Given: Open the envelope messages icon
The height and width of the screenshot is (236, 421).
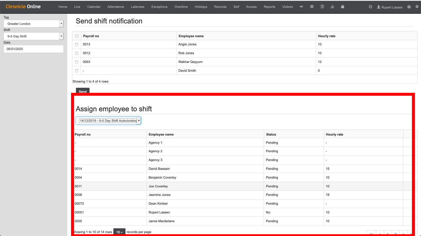Looking at the screenshot, I should click(312, 7).
